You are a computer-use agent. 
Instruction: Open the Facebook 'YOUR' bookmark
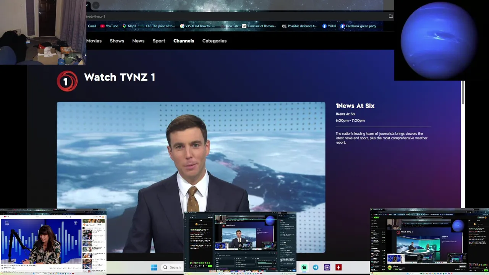[x=329, y=26]
